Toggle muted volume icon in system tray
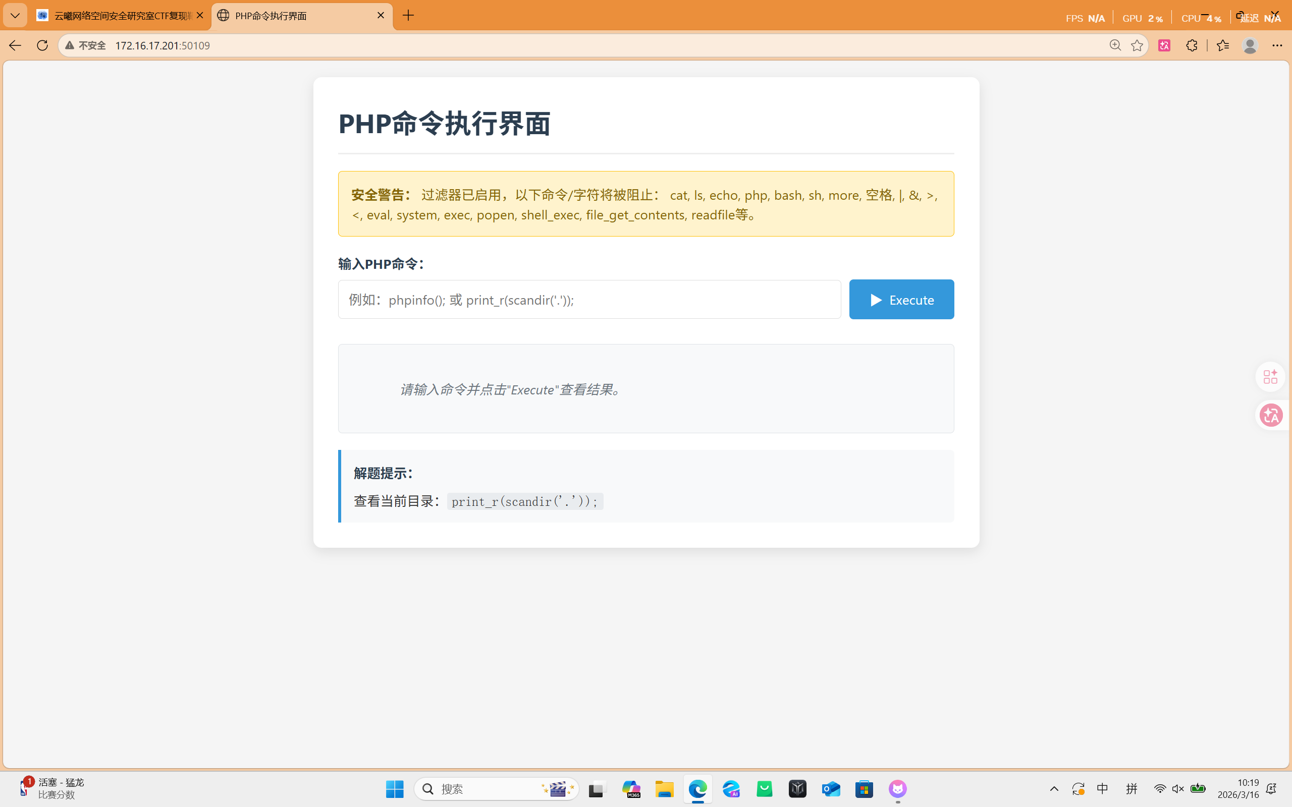 [1178, 789]
